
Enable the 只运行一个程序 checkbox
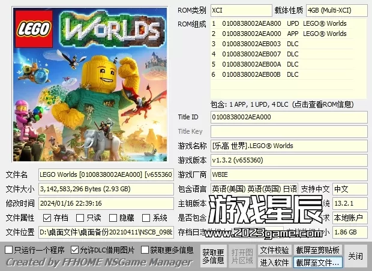coord(9,249)
